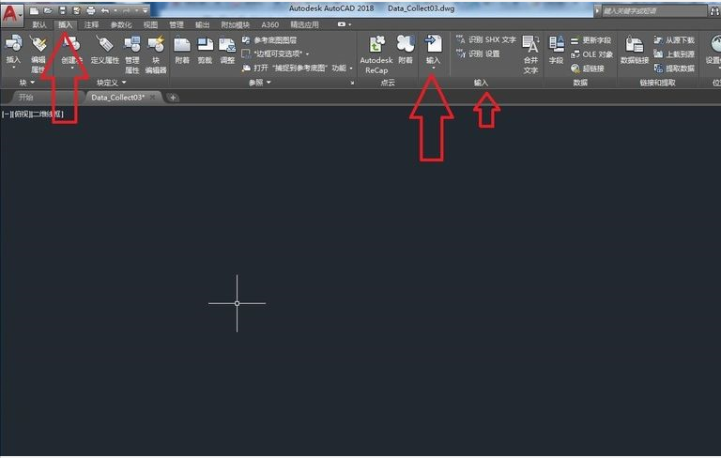
Task: Expand the 块定义 panel dropdown
Action: [x=110, y=83]
